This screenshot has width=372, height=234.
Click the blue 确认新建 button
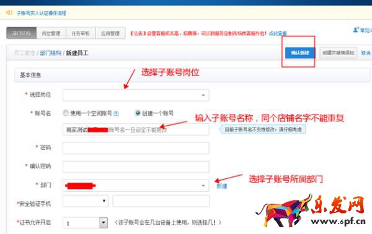tap(300, 53)
